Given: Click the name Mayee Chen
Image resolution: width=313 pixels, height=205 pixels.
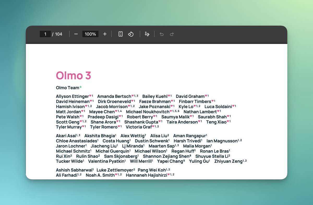Looking at the screenshot, I should 102,112.
